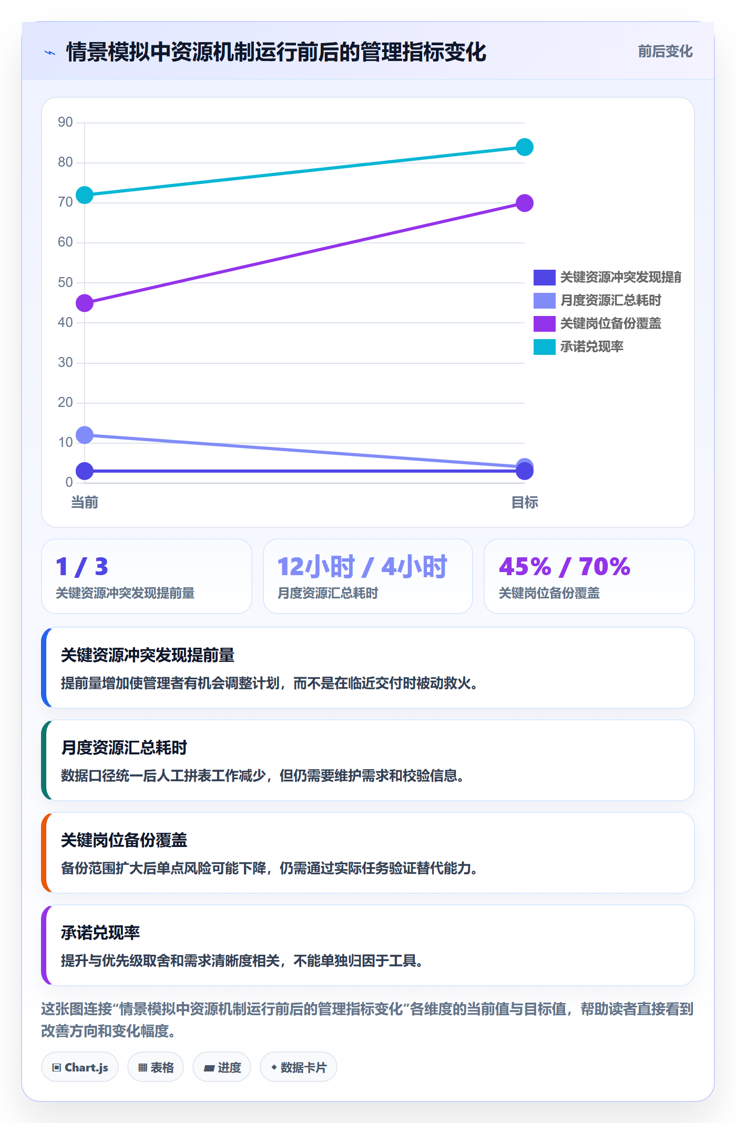The height and width of the screenshot is (1123, 736).
Task: Toggle legend swatch for 月度资源汇总耗时
Action: [x=544, y=300]
